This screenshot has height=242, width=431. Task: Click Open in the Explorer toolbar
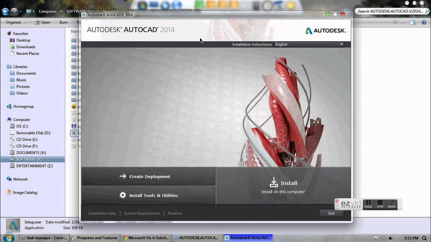(x=43, y=22)
